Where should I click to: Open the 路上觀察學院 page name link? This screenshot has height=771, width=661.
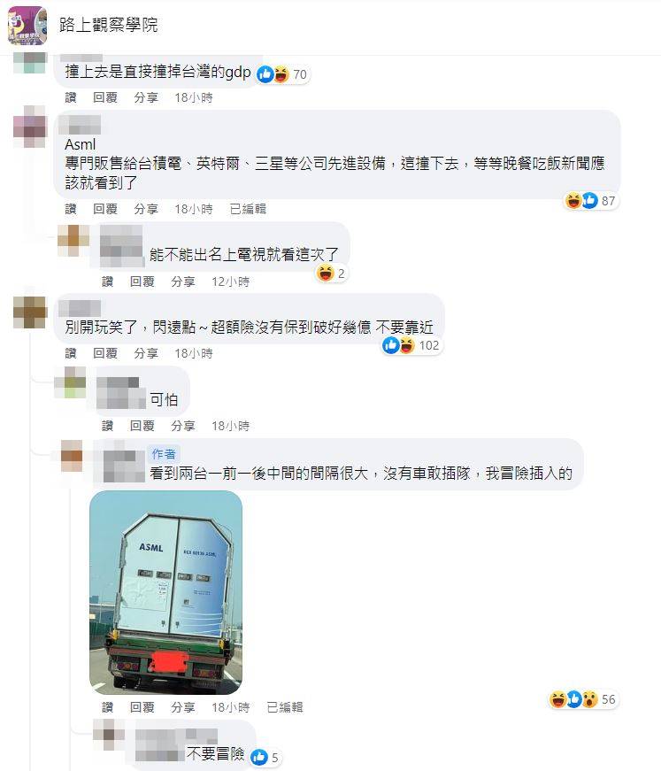tap(109, 25)
